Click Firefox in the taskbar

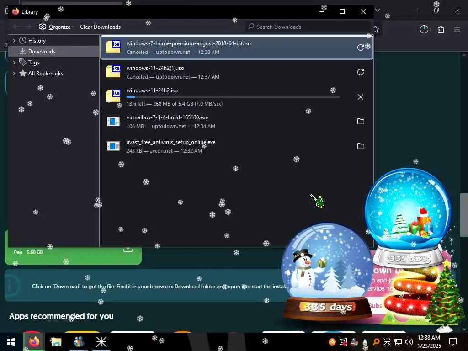tap(34, 342)
